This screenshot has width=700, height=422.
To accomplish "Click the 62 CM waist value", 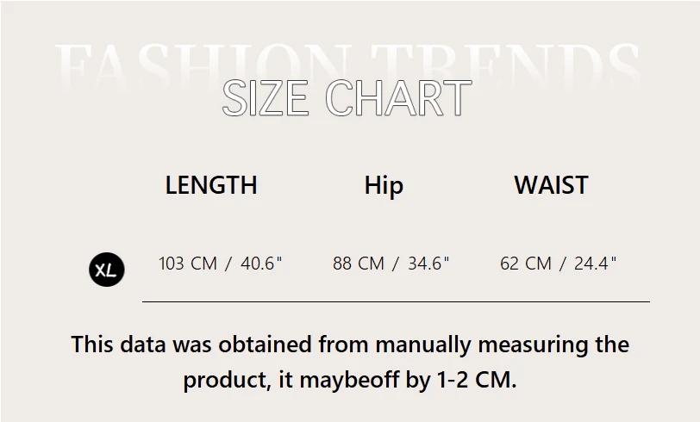I will click(526, 264).
